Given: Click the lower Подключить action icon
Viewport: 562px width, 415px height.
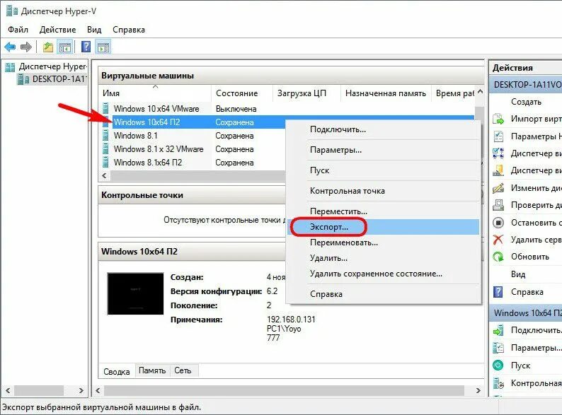Looking at the screenshot, I should (x=498, y=330).
